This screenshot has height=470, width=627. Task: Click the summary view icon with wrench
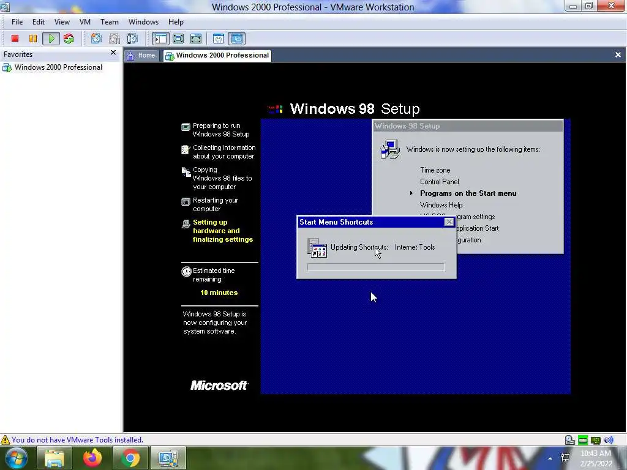(x=219, y=39)
